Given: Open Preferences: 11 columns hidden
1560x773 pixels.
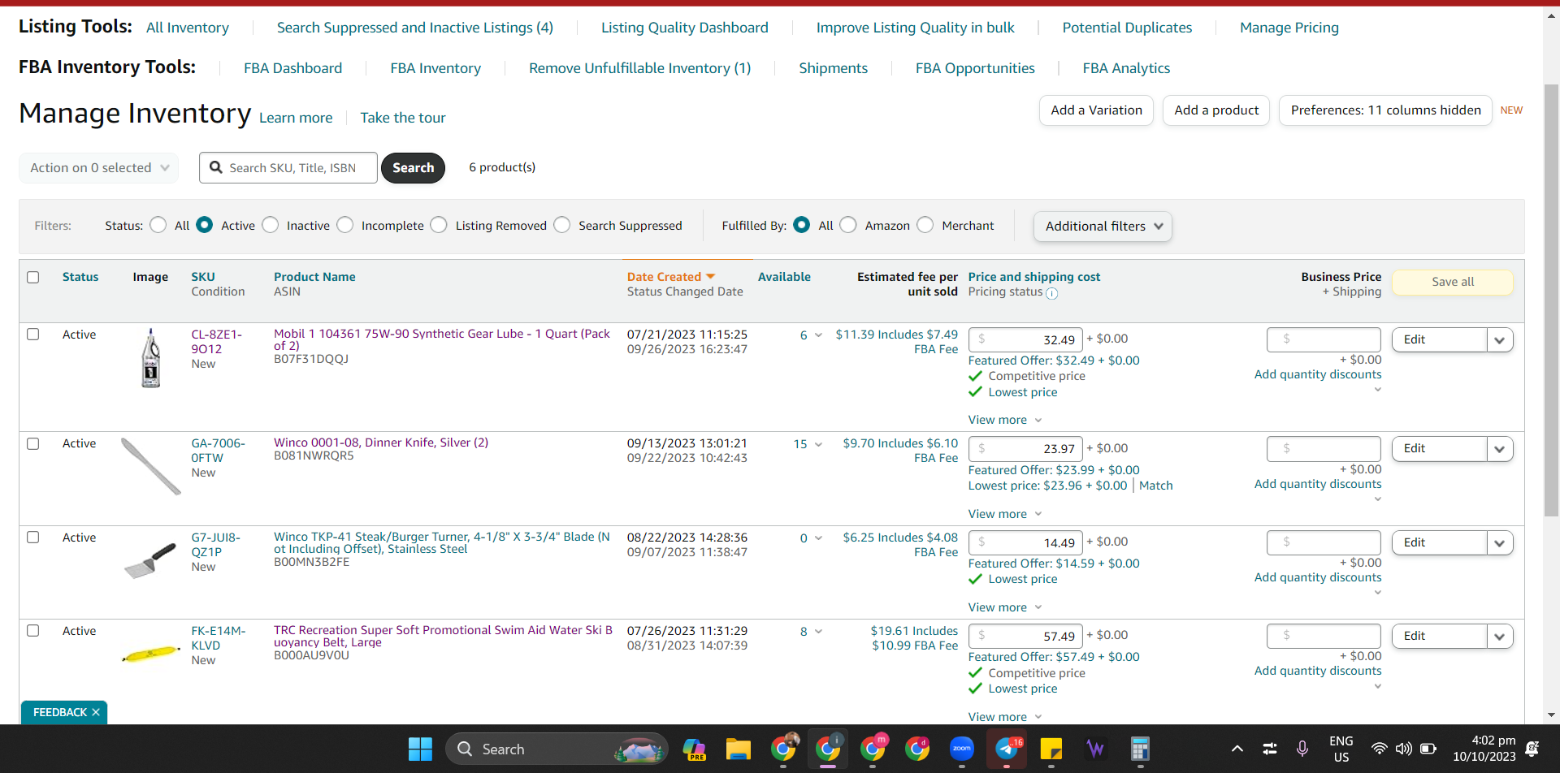Looking at the screenshot, I should pyautogui.click(x=1386, y=110).
